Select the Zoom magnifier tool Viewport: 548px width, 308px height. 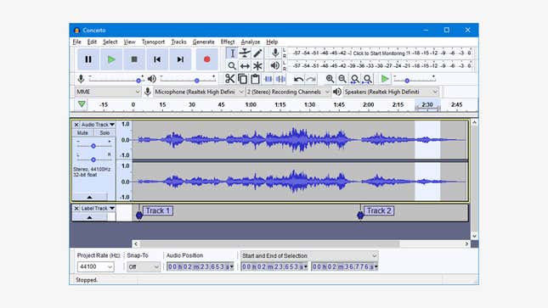click(x=232, y=65)
